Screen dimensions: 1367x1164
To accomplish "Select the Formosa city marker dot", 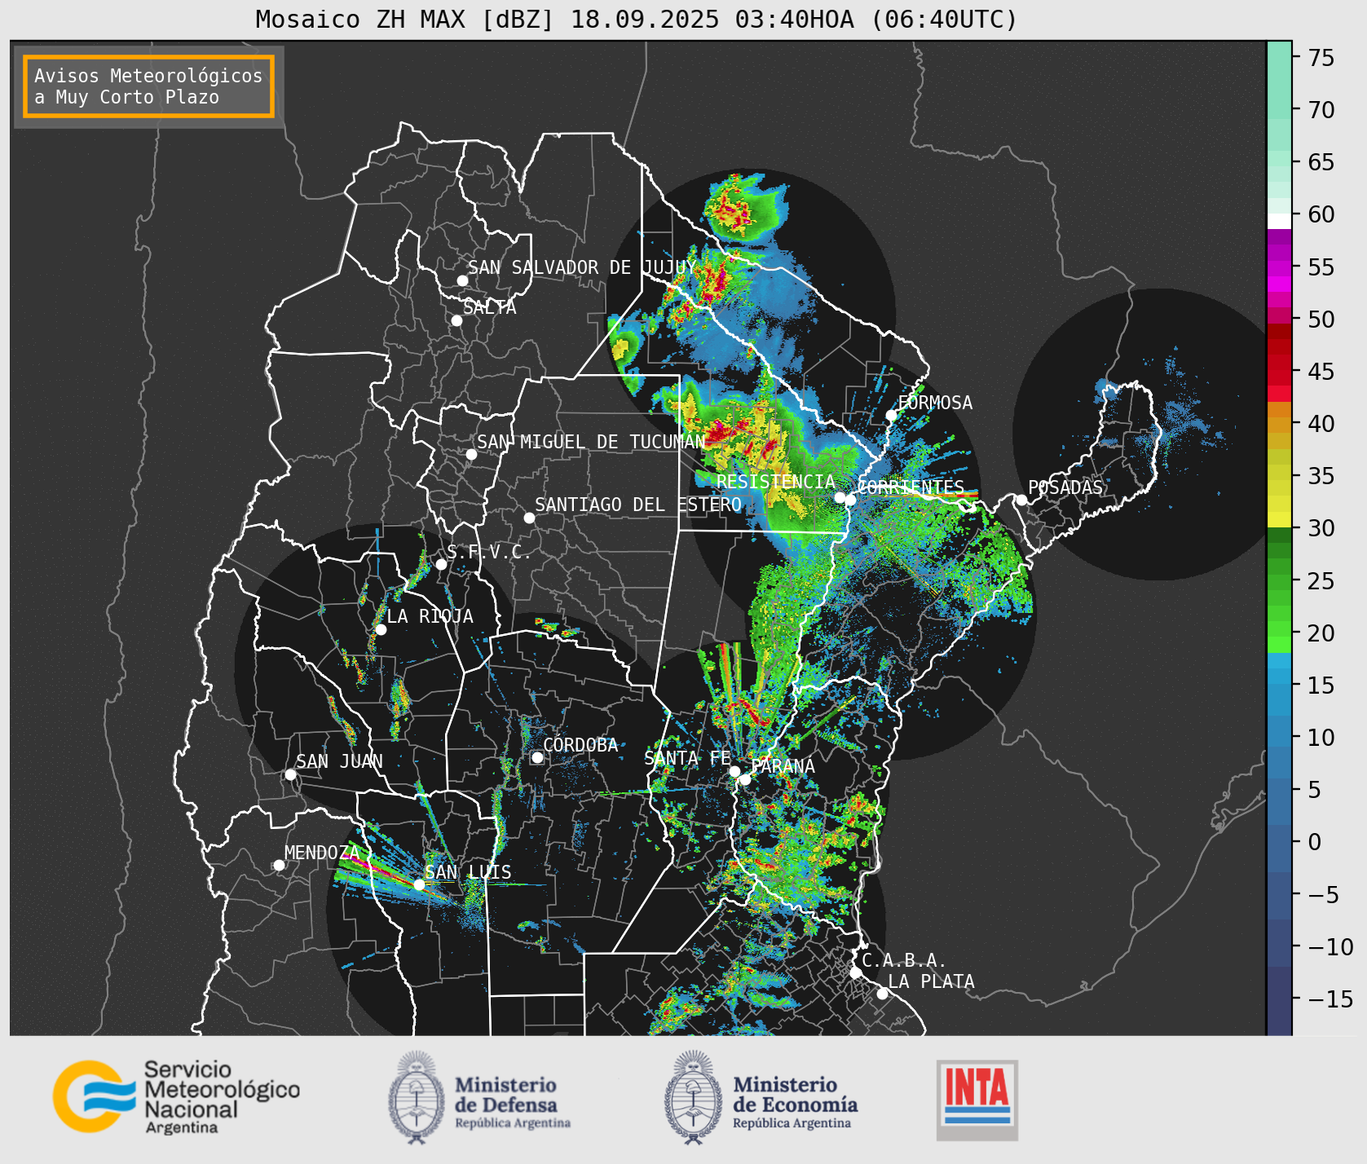I will 891,415.
